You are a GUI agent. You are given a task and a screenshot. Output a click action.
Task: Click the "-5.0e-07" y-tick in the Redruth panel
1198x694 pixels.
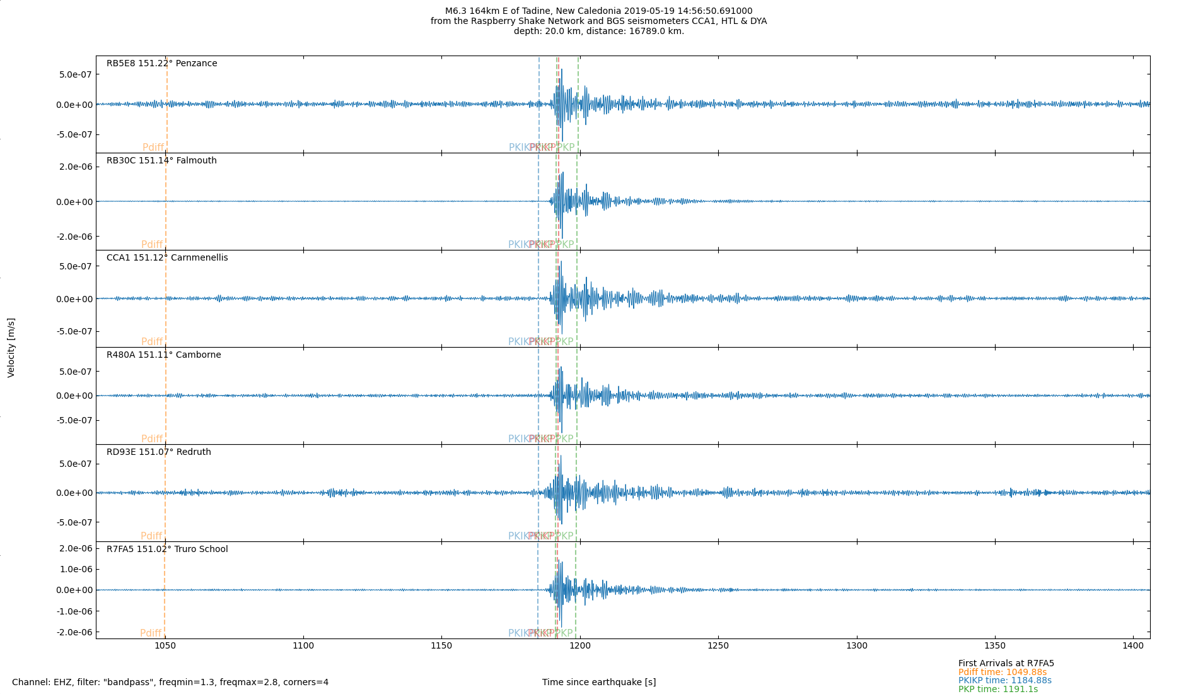point(74,522)
